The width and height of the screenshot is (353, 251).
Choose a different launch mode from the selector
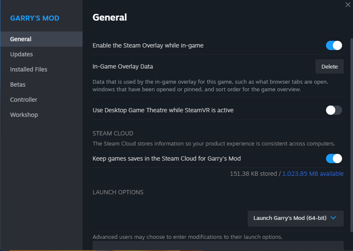pyautogui.click(x=295, y=218)
